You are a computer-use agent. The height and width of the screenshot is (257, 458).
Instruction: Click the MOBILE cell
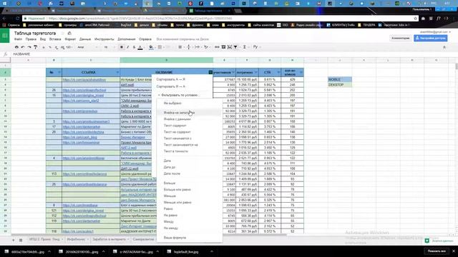(340, 79)
